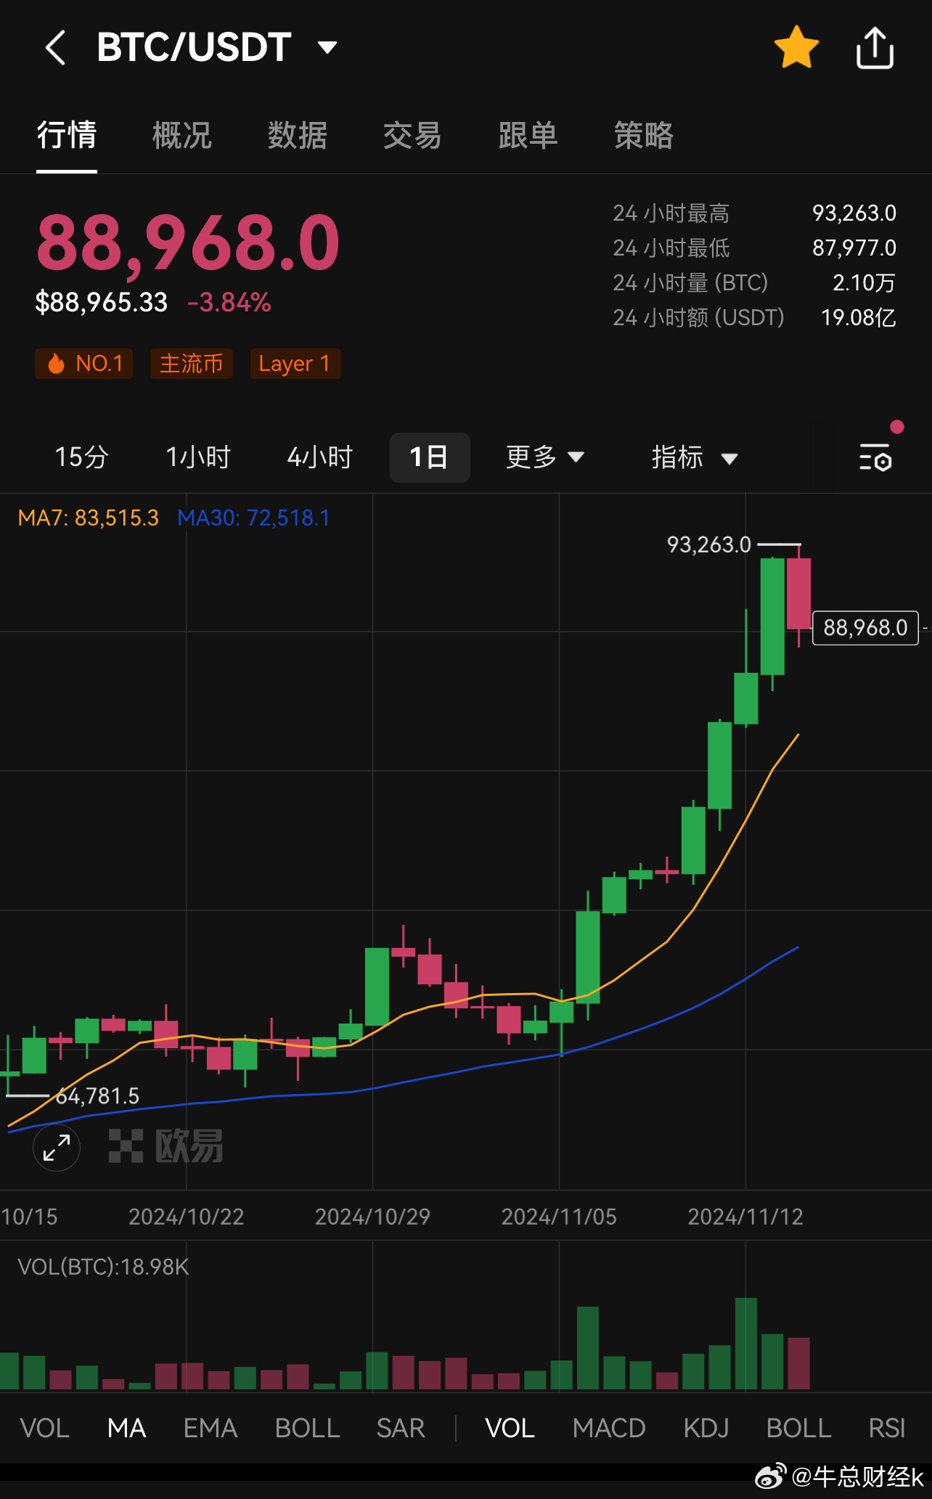Viewport: 932px width, 1499px height.
Task: Expand the 指标 indicators dropdown
Action: pos(695,457)
